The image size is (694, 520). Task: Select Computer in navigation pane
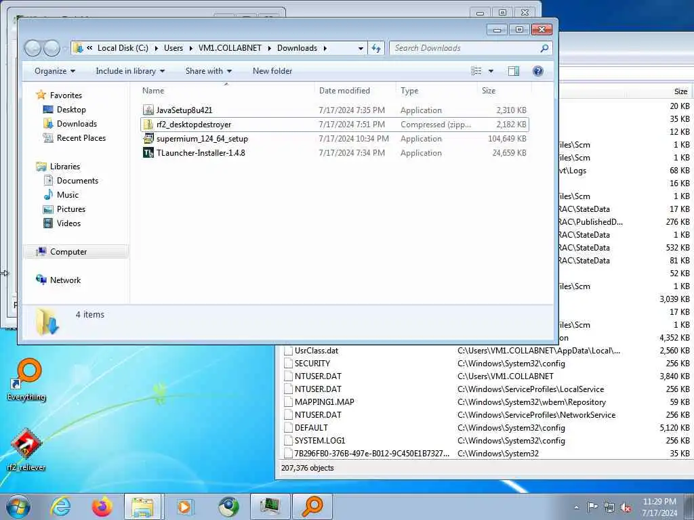coord(68,252)
